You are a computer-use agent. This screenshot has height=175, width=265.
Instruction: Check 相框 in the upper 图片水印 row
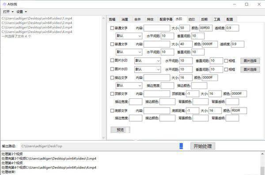[226, 61]
